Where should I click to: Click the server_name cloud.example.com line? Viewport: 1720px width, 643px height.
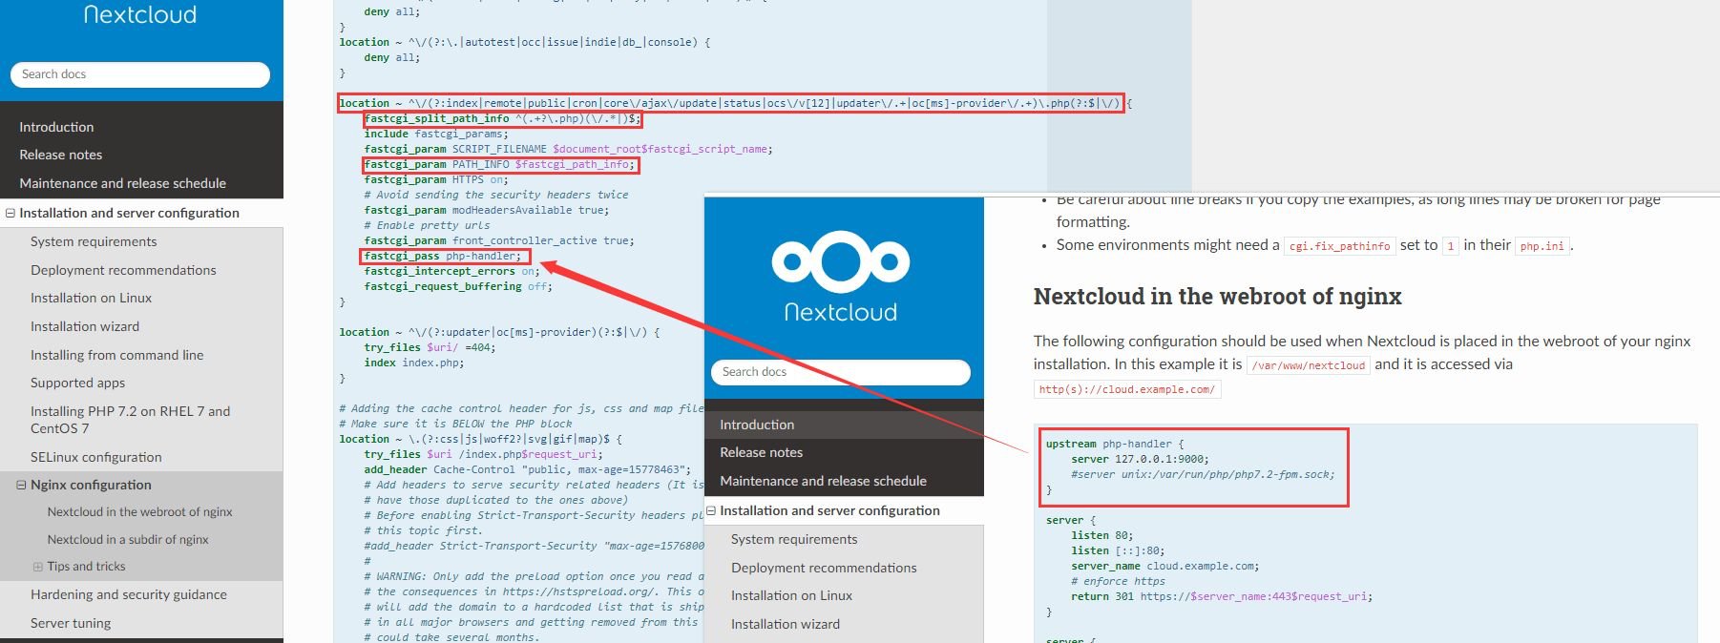point(1165,566)
